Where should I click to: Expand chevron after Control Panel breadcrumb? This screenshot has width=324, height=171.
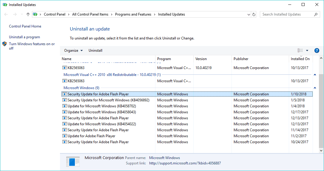pyautogui.click(x=69, y=14)
